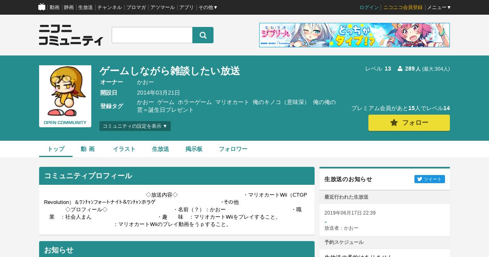The height and width of the screenshot is (257, 489).
Task: Expand コミュニティの設定を表示 dropdown
Action: tap(135, 126)
